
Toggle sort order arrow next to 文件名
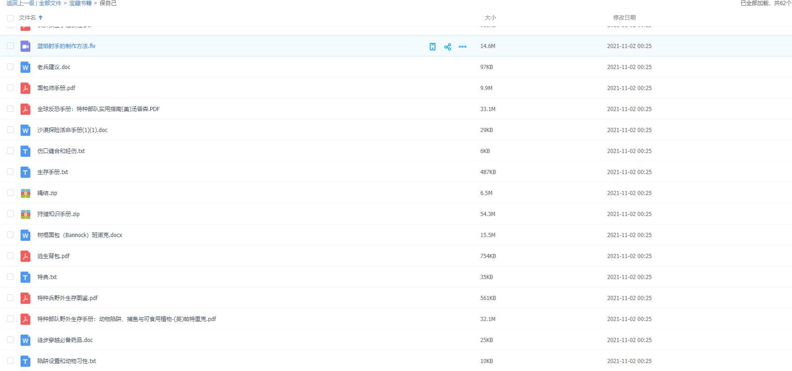41,18
